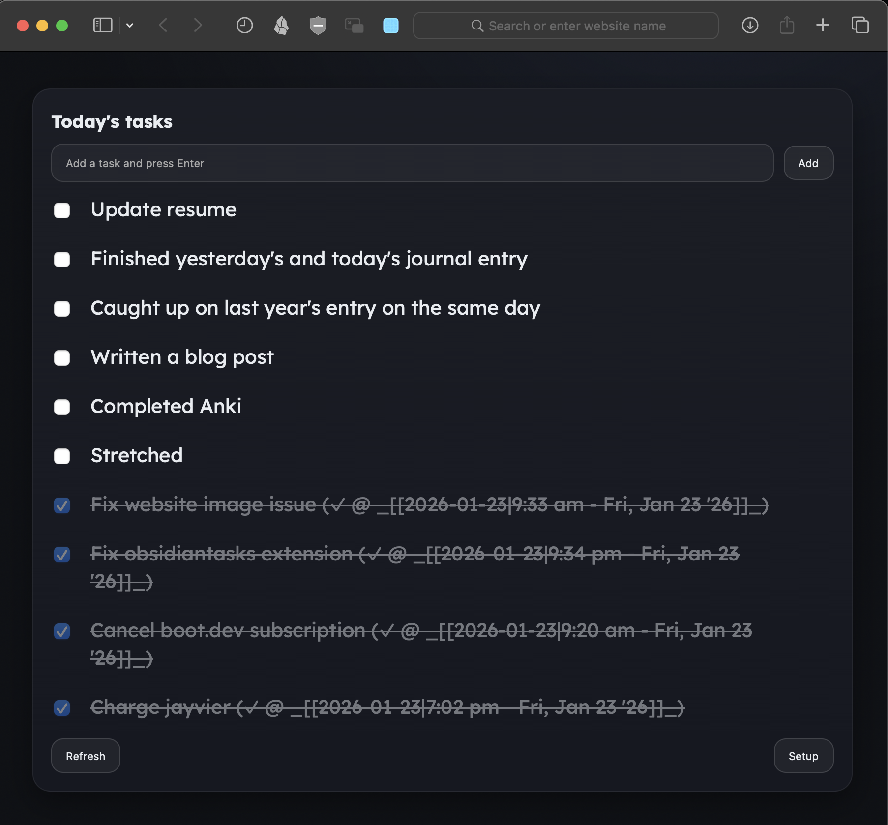The height and width of the screenshot is (825, 888).
Task: Expand the sidebar tab group dropdown chevron
Action: pyautogui.click(x=130, y=26)
